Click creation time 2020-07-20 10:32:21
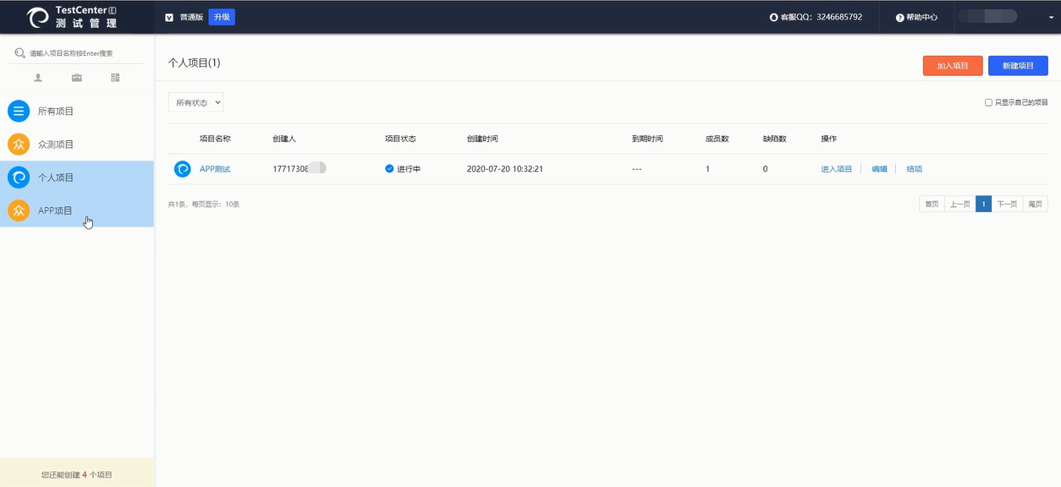Image resolution: width=1061 pixels, height=487 pixels. pyautogui.click(x=505, y=169)
